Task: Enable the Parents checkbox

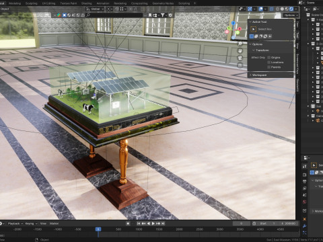Action: 268,67
